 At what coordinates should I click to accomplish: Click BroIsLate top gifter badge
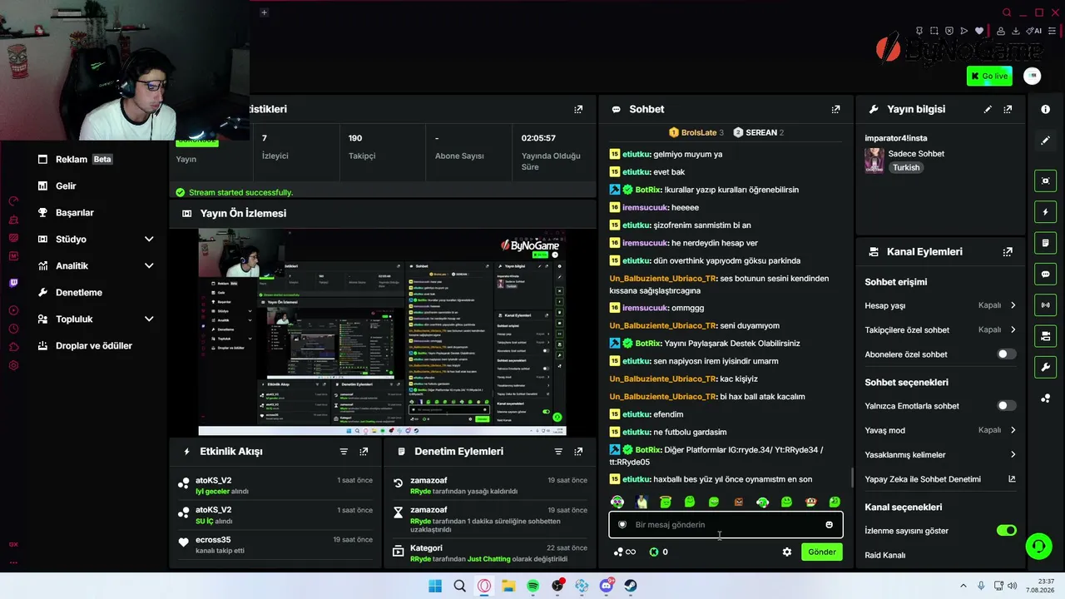(696, 132)
